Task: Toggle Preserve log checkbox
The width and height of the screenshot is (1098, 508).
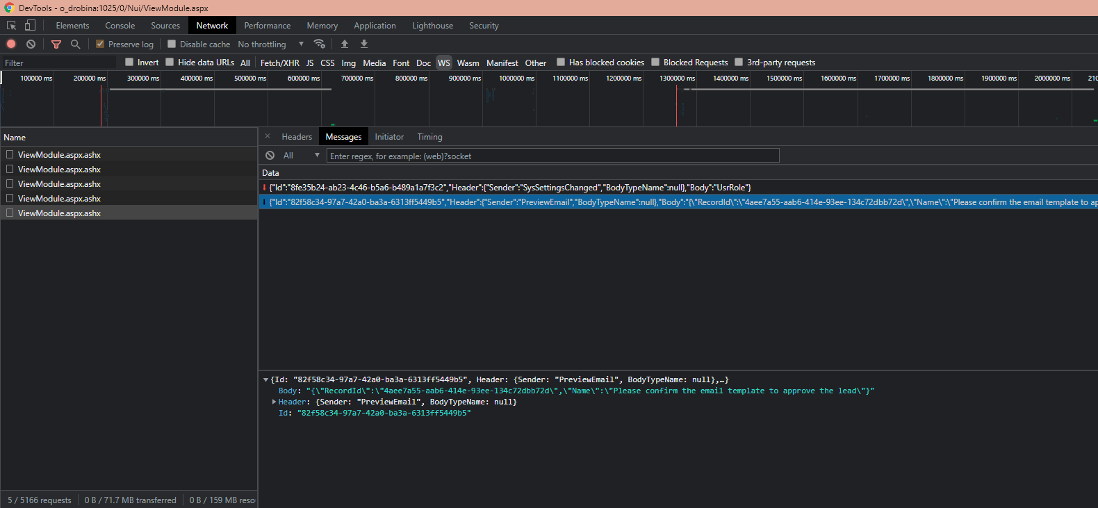Action: [100, 44]
